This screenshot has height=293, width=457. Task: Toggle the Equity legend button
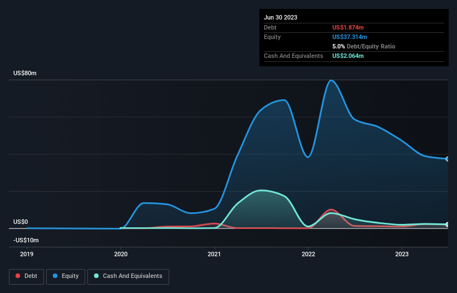pyautogui.click(x=66, y=276)
